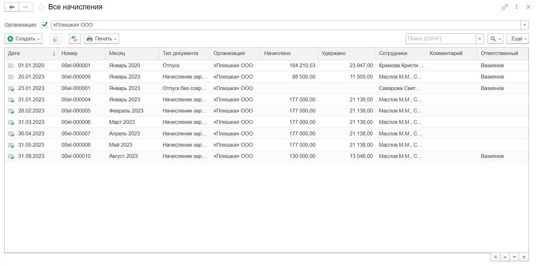Open the magnifier search options menu
Viewport: 536px width, 266px height.
click(495, 39)
